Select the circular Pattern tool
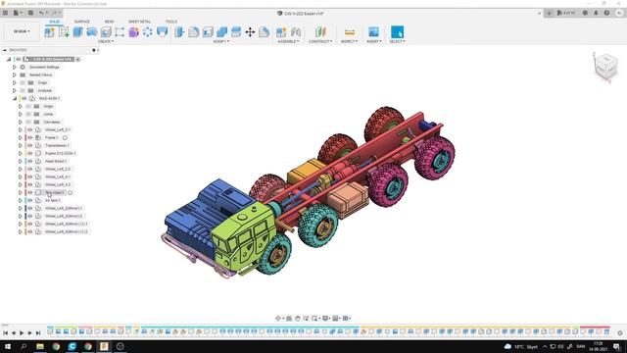Image resolution: width=627 pixels, height=353 pixels. [148, 32]
